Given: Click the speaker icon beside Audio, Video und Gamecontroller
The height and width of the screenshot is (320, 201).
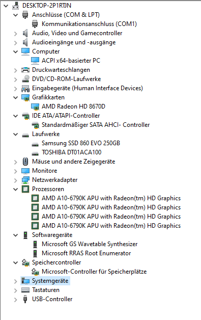Looking at the screenshot, I should 25,33.
